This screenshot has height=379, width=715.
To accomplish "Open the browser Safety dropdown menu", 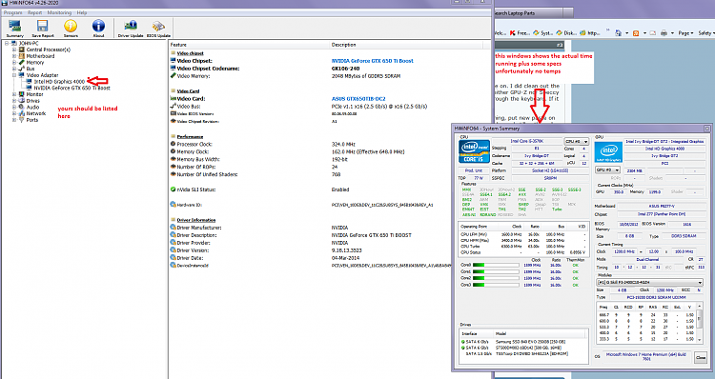I will coord(705,32).
